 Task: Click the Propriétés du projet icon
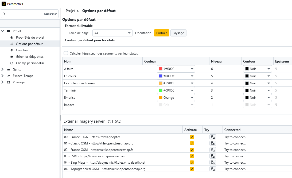pos(12,38)
